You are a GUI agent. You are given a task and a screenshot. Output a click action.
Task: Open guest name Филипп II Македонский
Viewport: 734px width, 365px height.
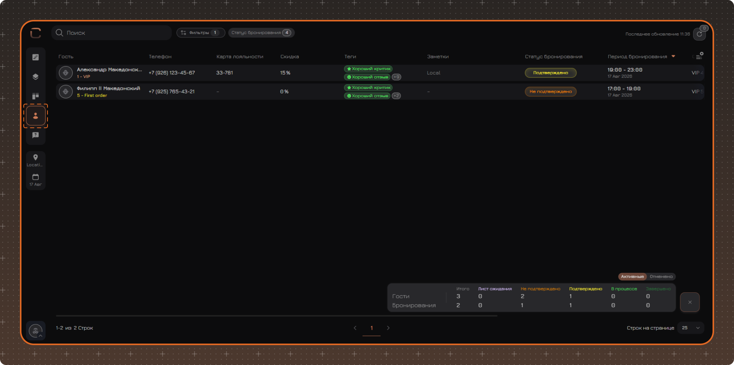coord(108,88)
